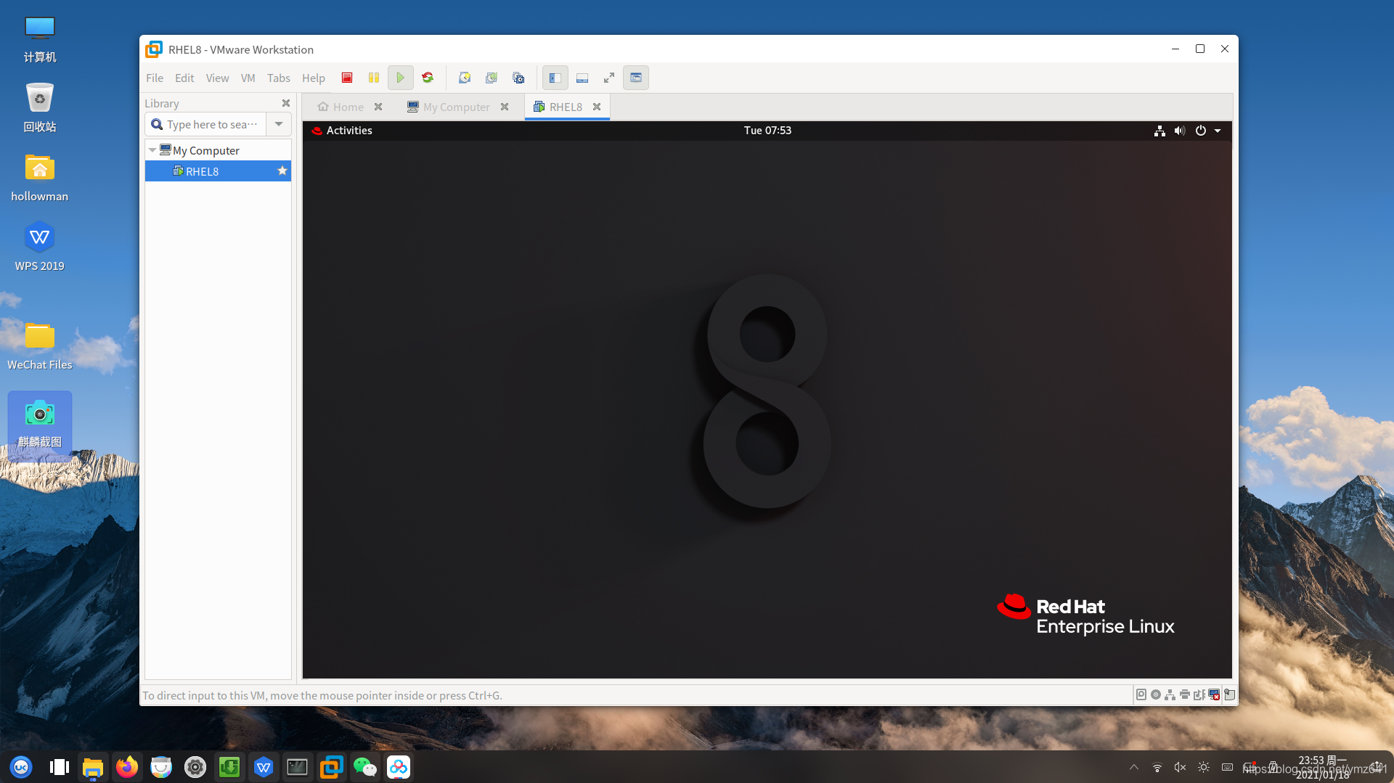Screen dimensions: 1394x783
Task: Open WeChat from the taskbar
Action: 365,767
